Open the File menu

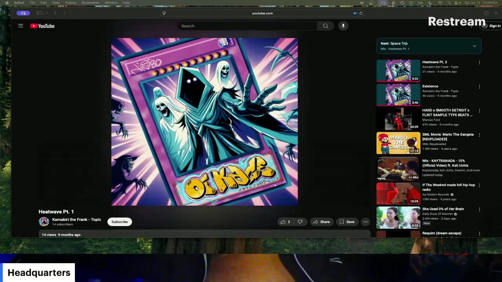(32, 3)
